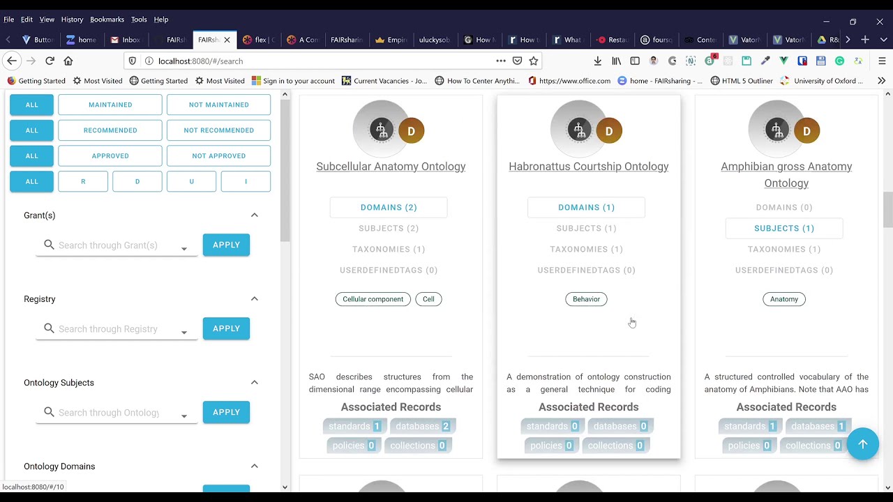Collapse the Ontology Domains section
Viewport: 893px width, 502px height.
pos(255,466)
